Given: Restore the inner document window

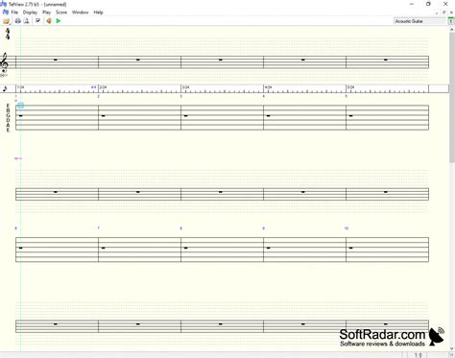Looking at the screenshot, I should coord(444,12).
